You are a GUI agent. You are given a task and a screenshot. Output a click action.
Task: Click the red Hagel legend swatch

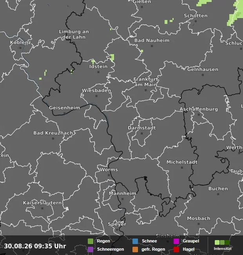[x=176, y=250]
